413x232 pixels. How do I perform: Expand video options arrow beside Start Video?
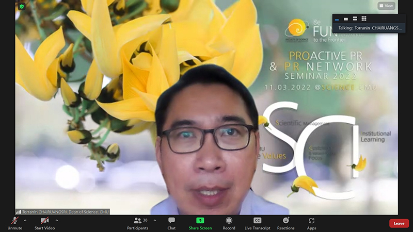click(57, 221)
